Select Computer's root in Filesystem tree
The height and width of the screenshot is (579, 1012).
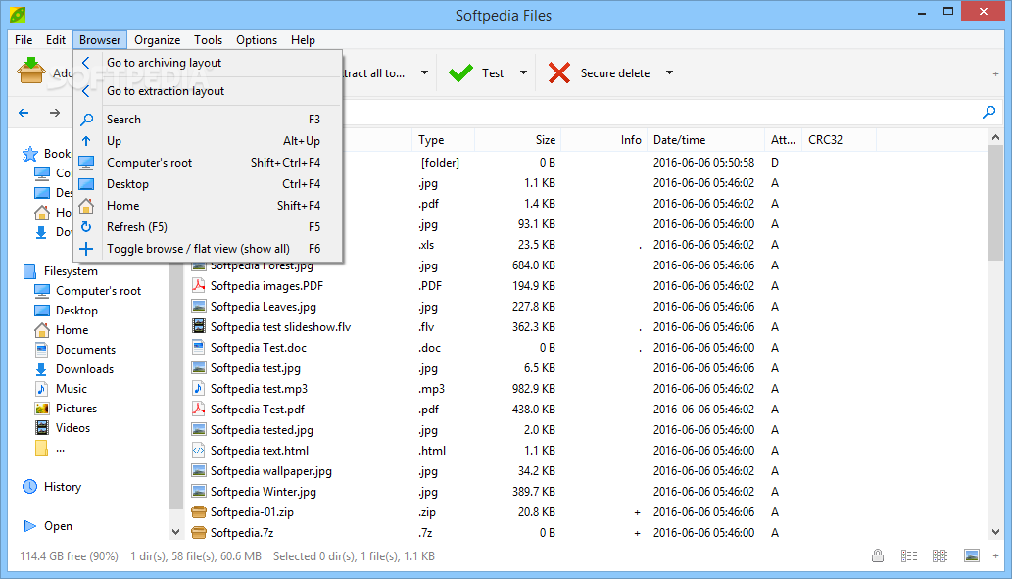pyautogui.click(x=98, y=291)
